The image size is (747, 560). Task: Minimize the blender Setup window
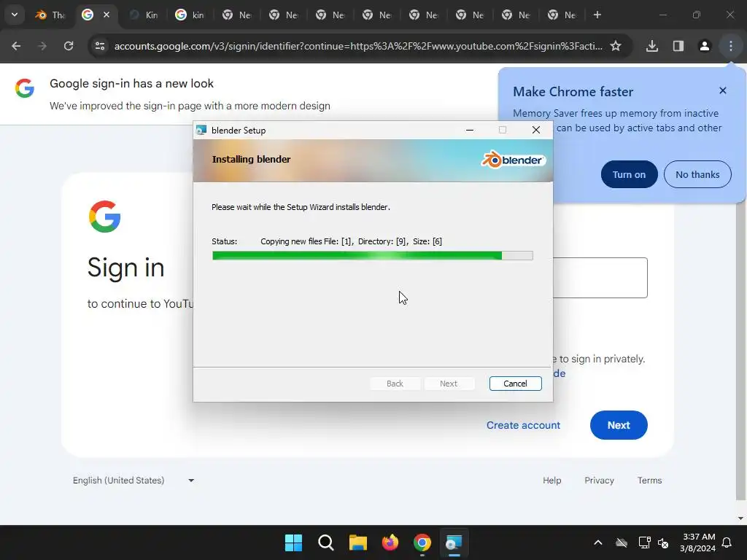point(470,130)
